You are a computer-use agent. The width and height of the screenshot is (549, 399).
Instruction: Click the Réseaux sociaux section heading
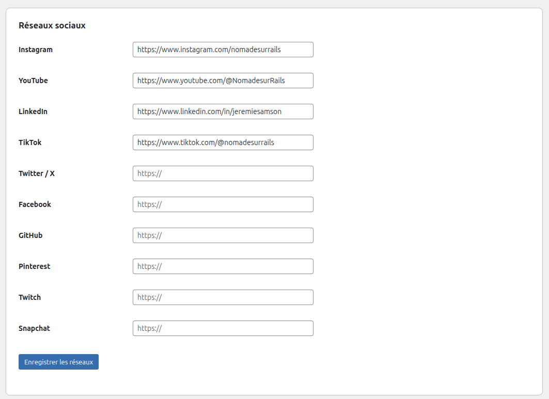point(52,25)
